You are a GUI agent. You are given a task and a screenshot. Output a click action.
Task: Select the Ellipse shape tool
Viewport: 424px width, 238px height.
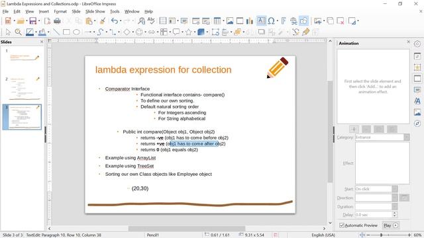76,32
